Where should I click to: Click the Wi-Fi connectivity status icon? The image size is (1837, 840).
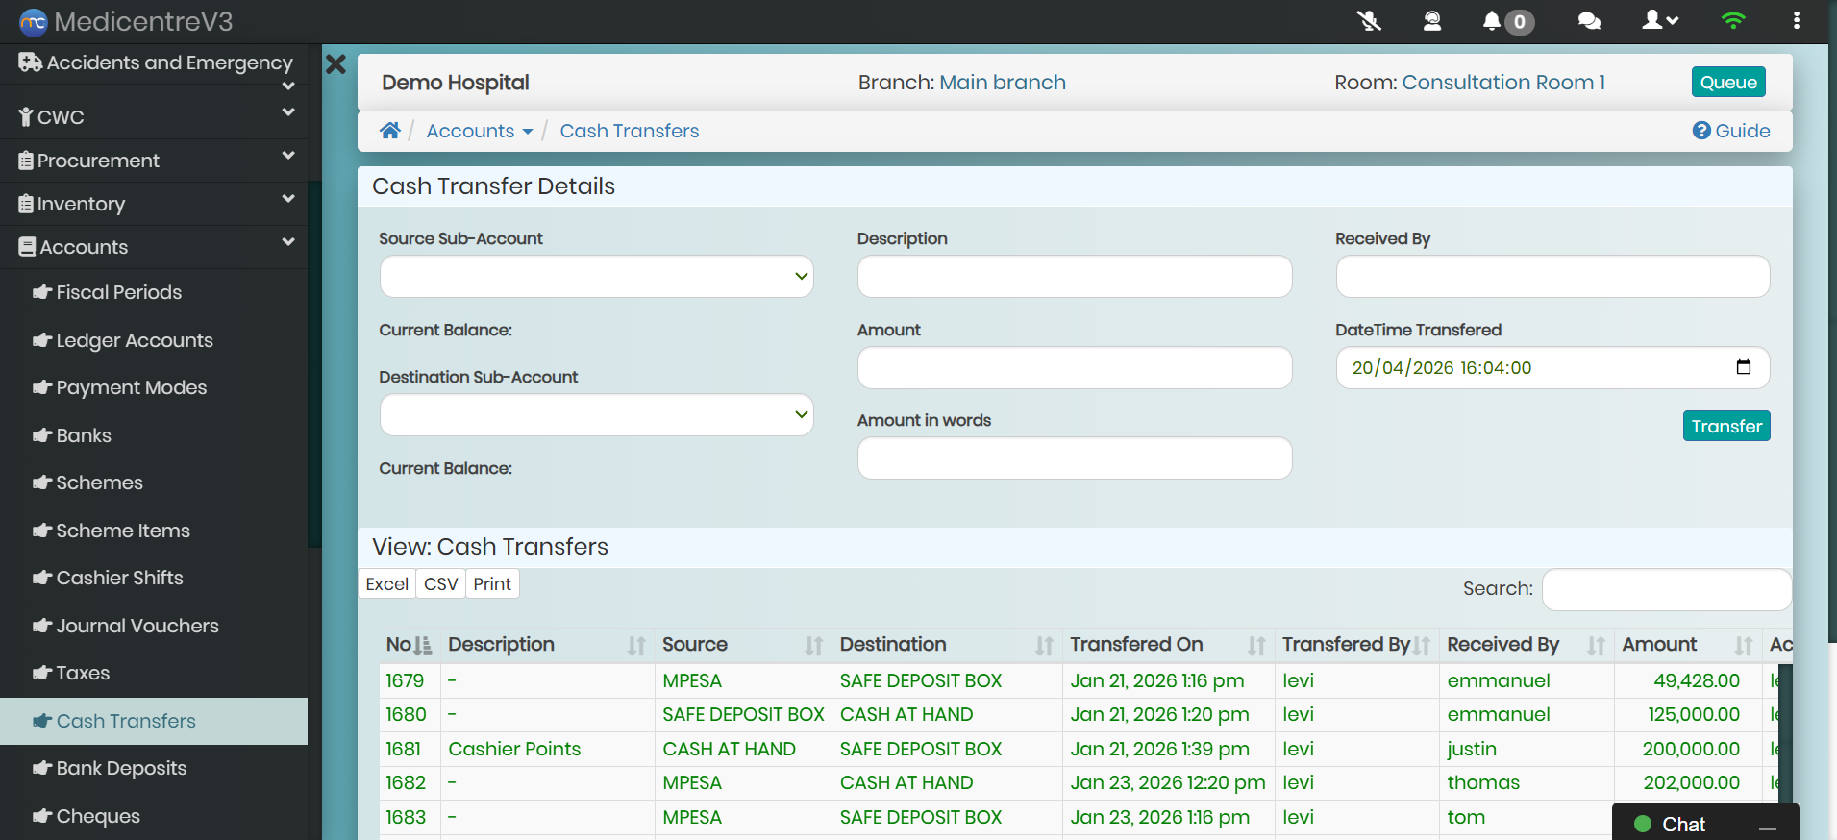[x=1732, y=21]
